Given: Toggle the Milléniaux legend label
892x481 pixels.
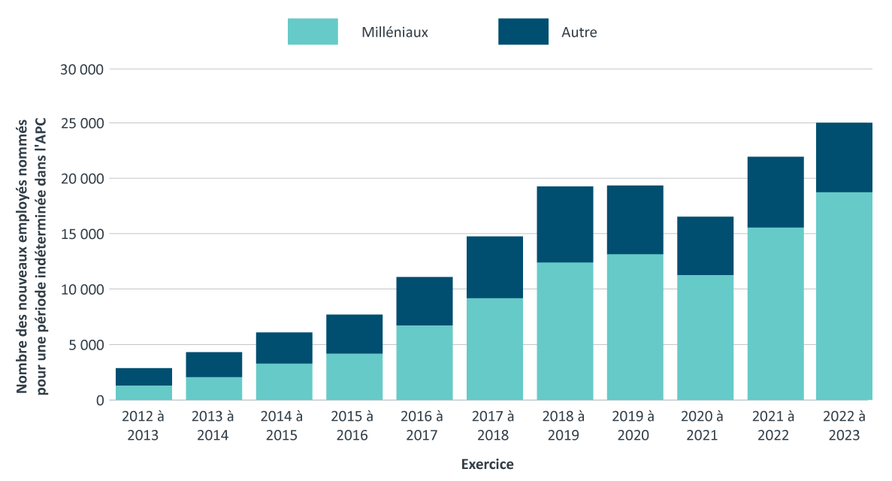Looking at the screenshot, I should pos(395,32).
